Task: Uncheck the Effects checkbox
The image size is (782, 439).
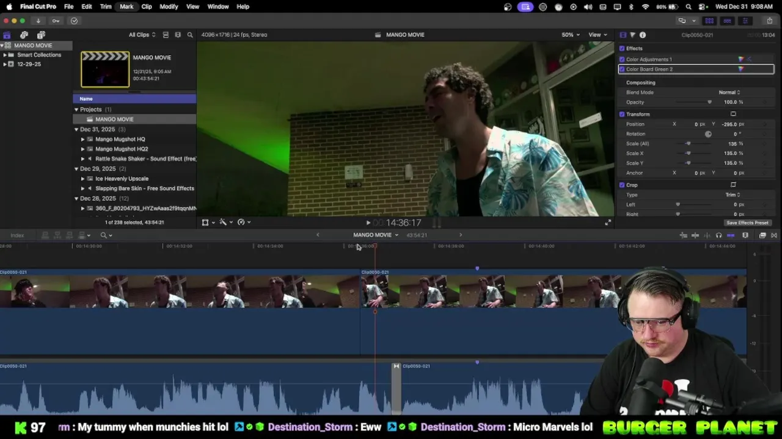Action: tap(622, 48)
